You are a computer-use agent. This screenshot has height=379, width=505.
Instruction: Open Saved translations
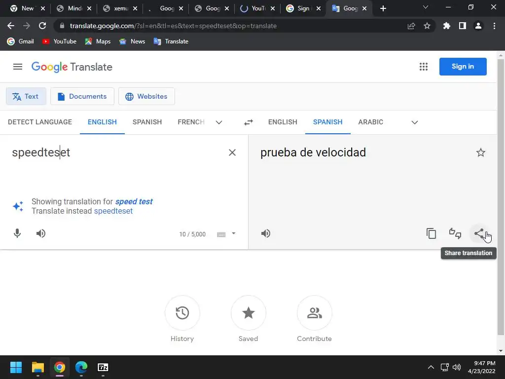(249, 313)
